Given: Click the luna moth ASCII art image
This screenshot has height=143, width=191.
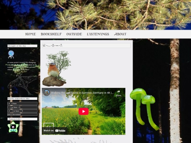Looking at the screenshot, I should [x=22, y=84].
